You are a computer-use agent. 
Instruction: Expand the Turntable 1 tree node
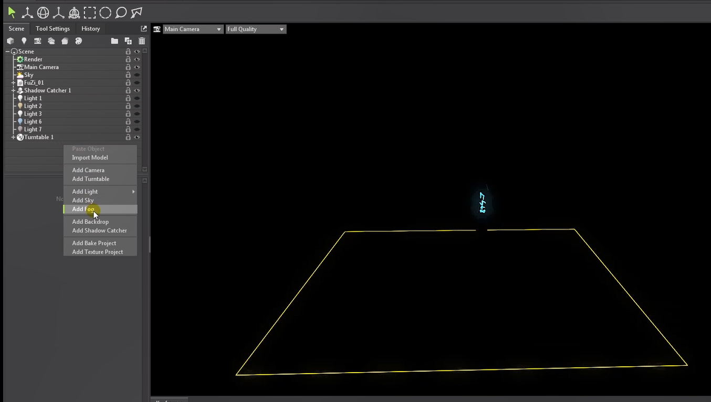pyautogui.click(x=14, y=137)
